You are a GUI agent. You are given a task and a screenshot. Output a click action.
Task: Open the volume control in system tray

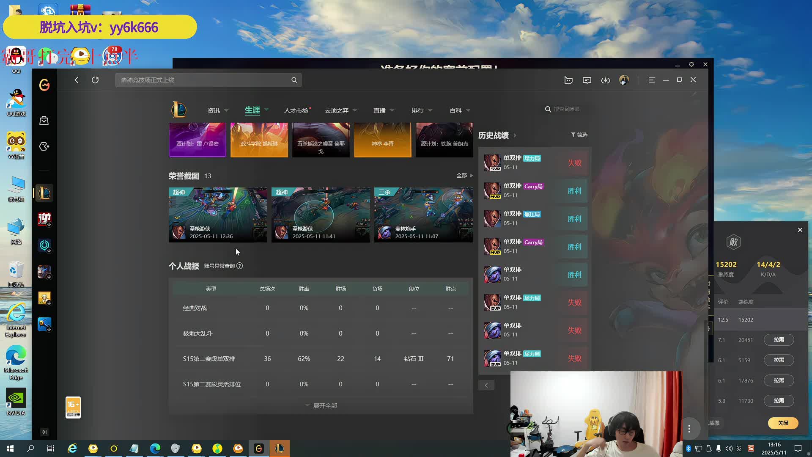point(729,449)
